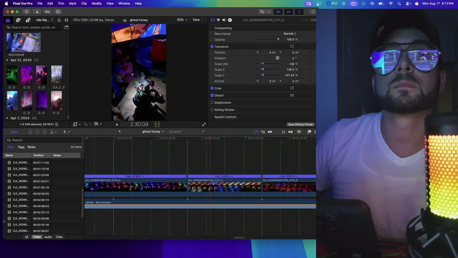Open the macOS Control Center icon
Viewport: 458px width, 258px height.
[408, 4]
